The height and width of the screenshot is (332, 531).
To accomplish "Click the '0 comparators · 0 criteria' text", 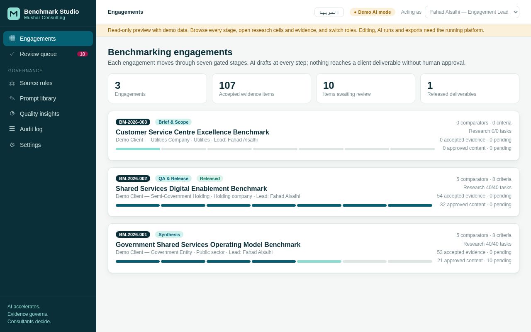I will (484, 123).
